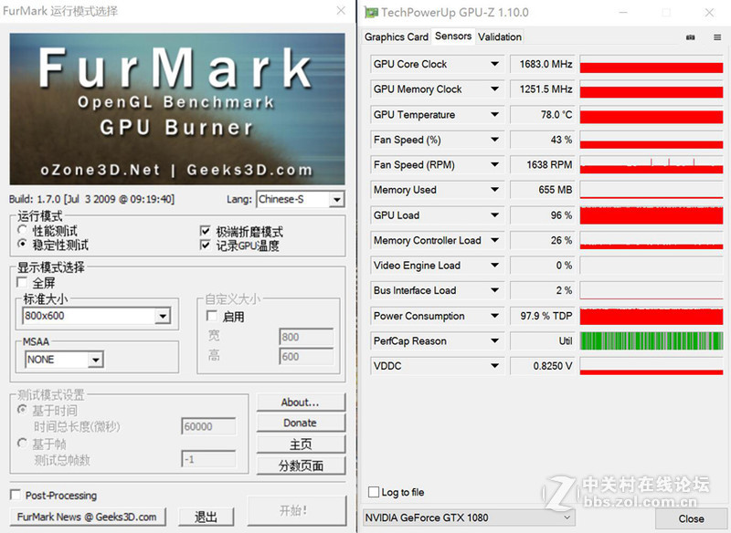731x533 pixels.
Task: Enable the 全屏 fullscreen checkbox
Action: [x=21, y=282]
